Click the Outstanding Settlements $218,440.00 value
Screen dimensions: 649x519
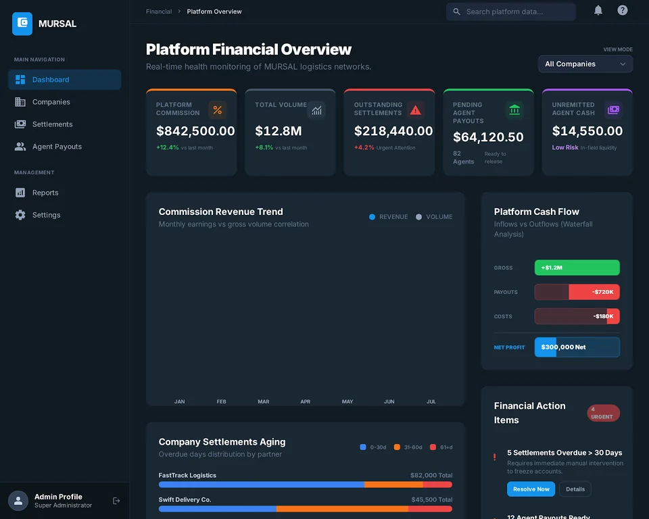pos(393,131)
